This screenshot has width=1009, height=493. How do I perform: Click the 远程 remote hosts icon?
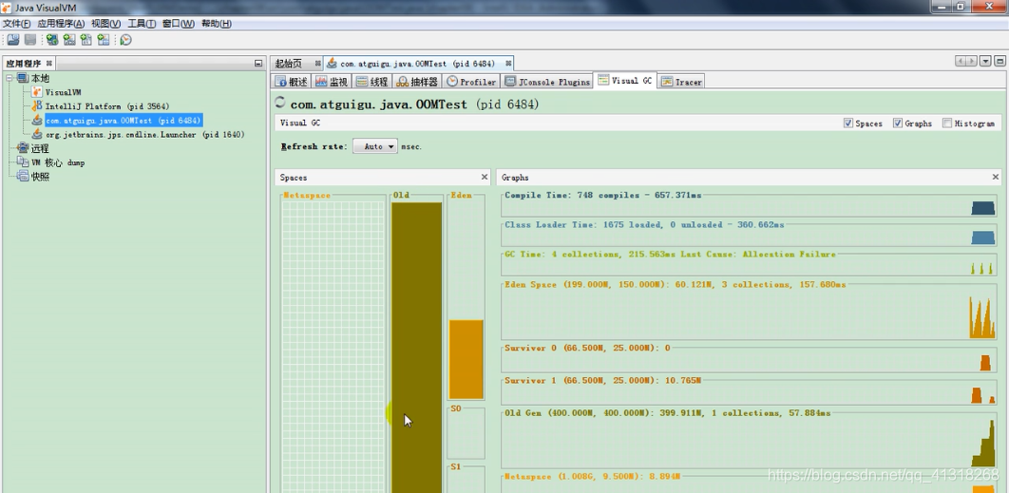point(23,148)
